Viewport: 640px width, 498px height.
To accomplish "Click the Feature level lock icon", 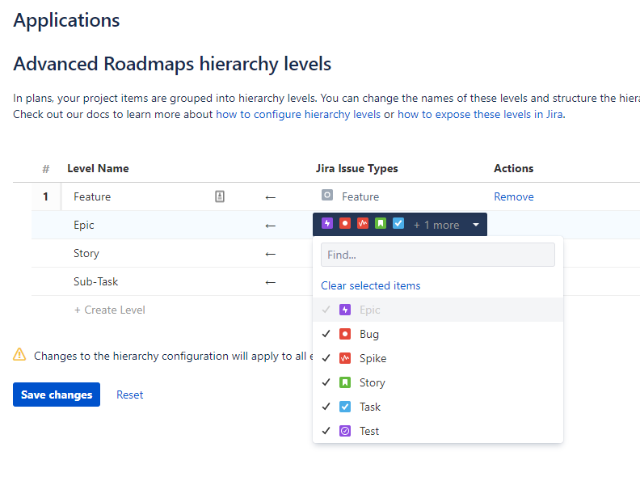I will click(220, 196).
